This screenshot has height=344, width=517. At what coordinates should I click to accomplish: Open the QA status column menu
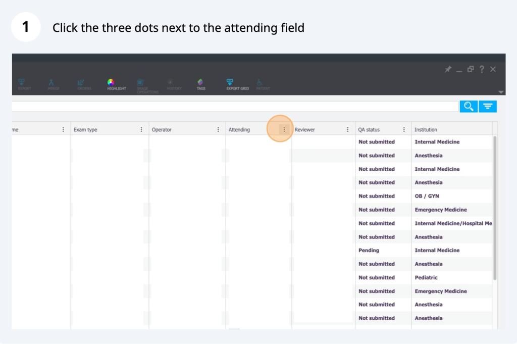click(x=404, y=130)
